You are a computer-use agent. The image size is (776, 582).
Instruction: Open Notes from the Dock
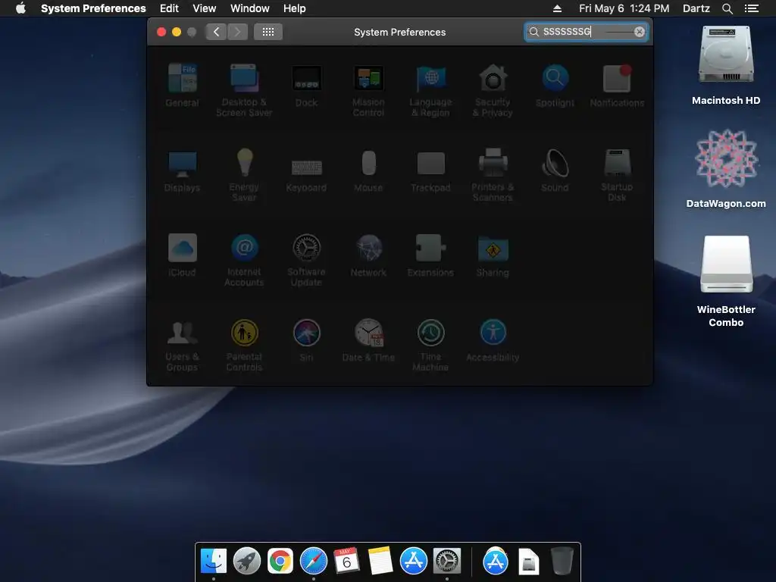point(380,561)
